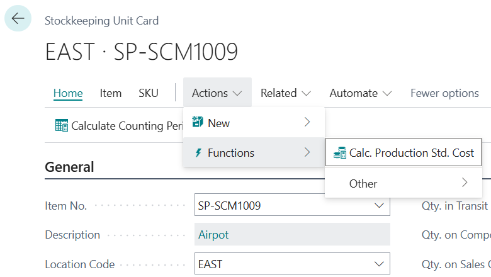Select the SKU tab
This screenshot has height=277, width=491.
(x=149, y=93)
